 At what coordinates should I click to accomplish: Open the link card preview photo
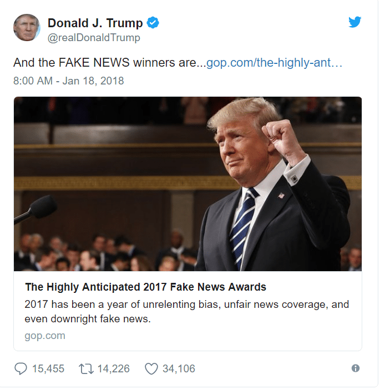(189, 184)
